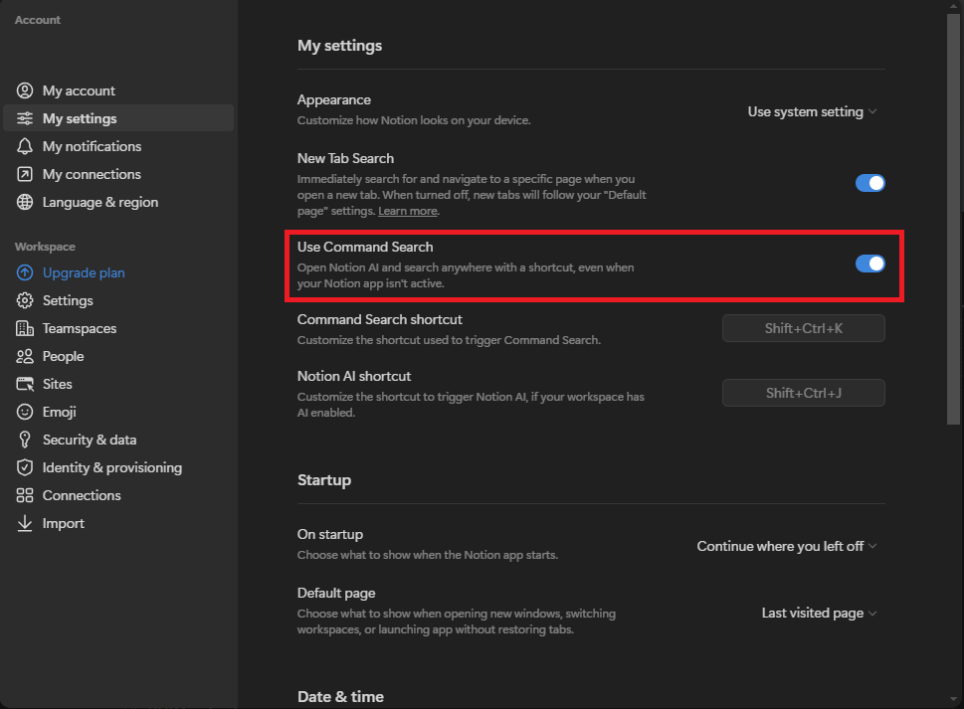Disable the New Tab Search toggle
The height and width of the screenshot is (709, 964).
click(869, 183)
